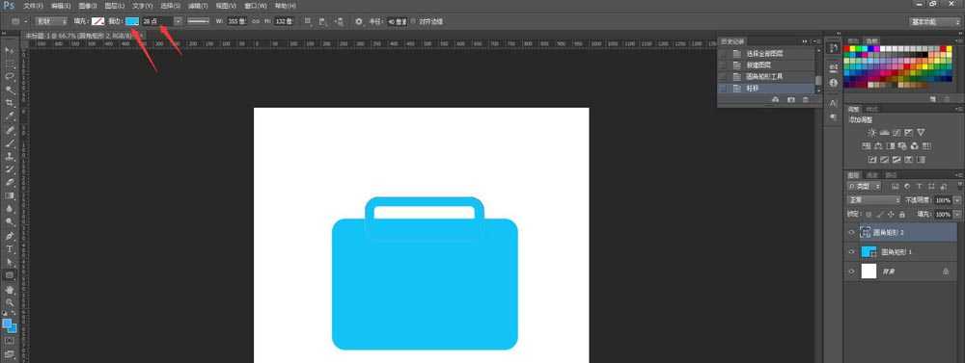965x363 pixels.
Task: Click the blue stroke color swatch
Action: (x=132, y=21)
